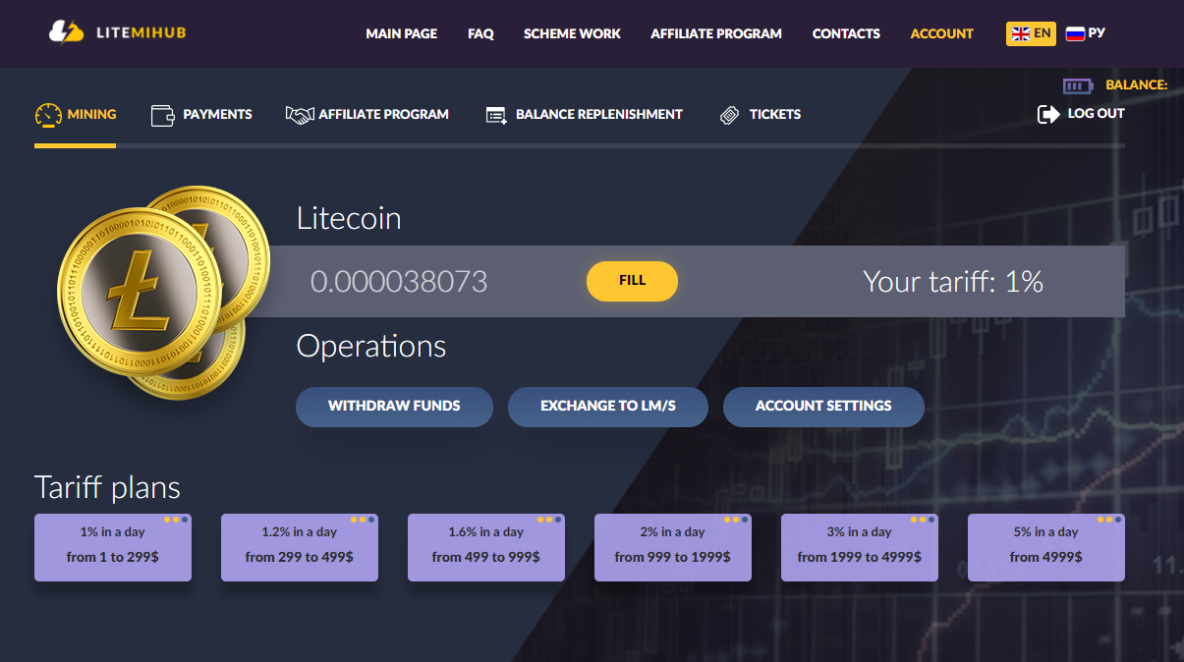
Task: Open the Contacts menu item
Action: point(846,33)
